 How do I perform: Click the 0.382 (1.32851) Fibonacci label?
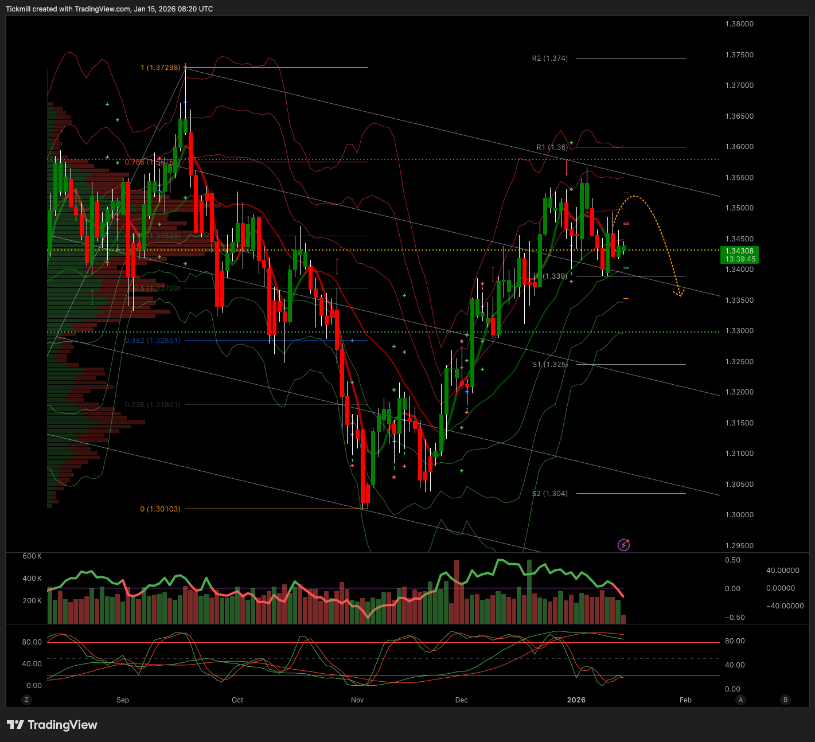153,341
